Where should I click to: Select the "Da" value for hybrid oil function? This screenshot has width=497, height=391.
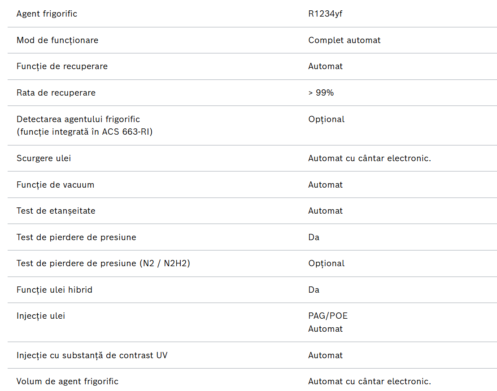[314, 290]
